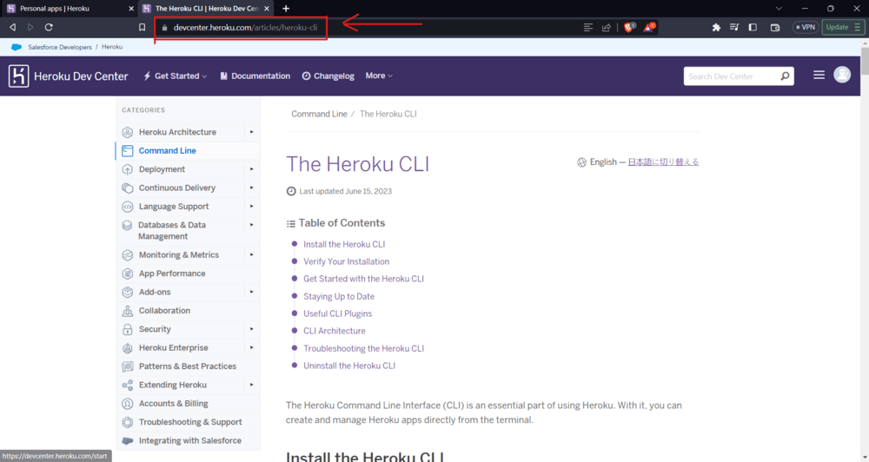Click Salesforce Developers breadcrumb link
Screen dimensions: 869x462
[x=60, y=47]
